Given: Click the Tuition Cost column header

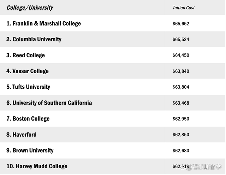Looking at the screenshot, I should pos(184,8).
